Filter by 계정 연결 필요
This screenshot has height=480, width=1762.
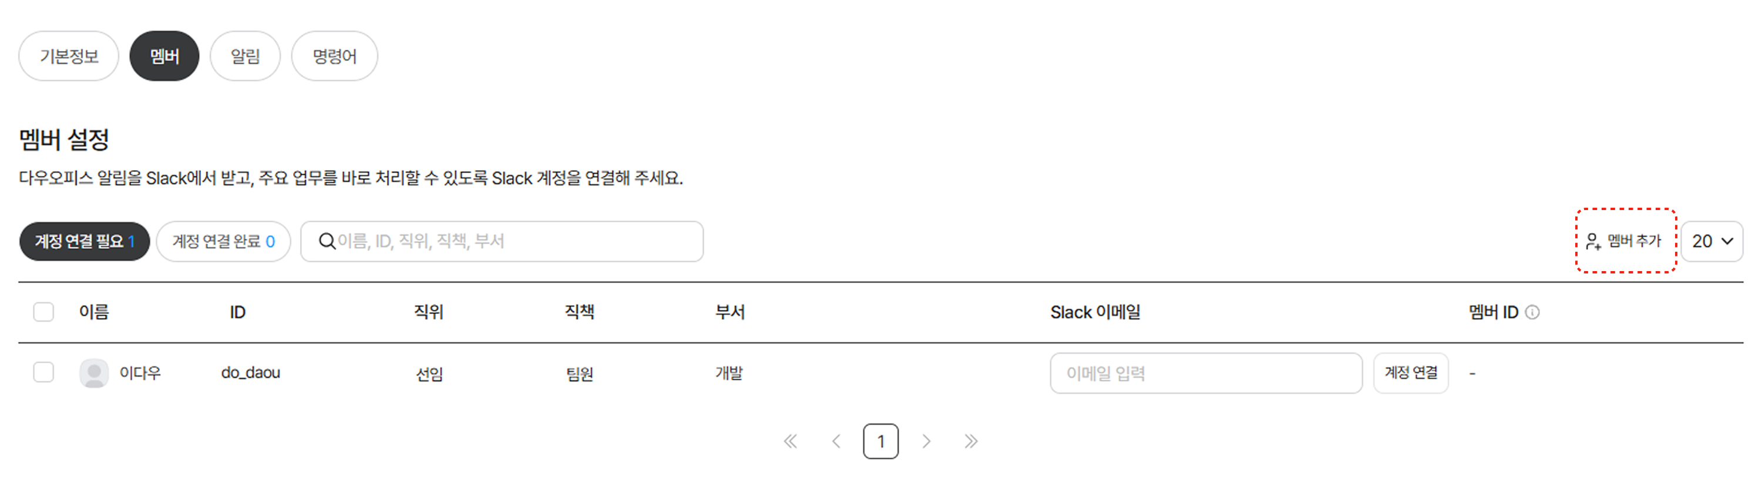[x=84, y=241]
